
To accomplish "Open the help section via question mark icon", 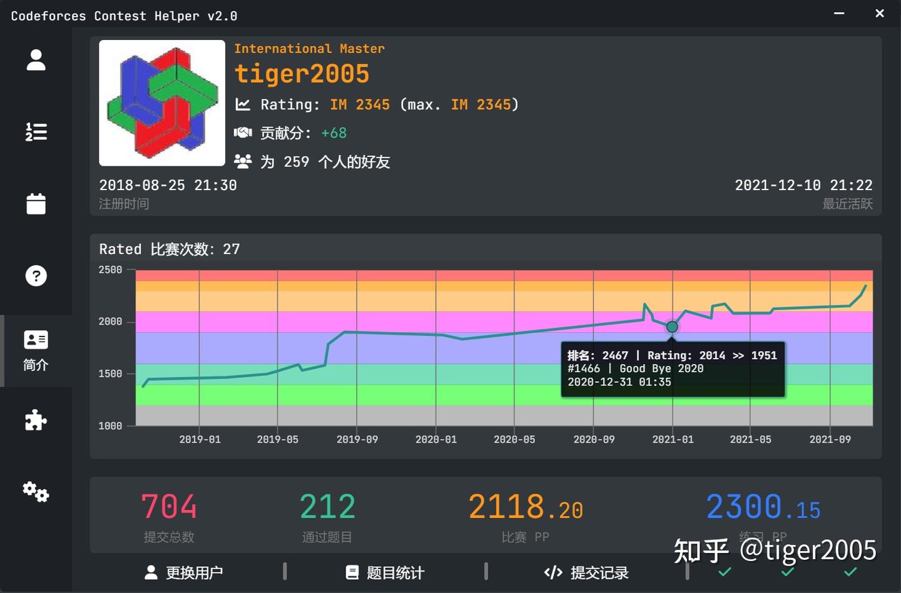I will [x=36, y=275].
